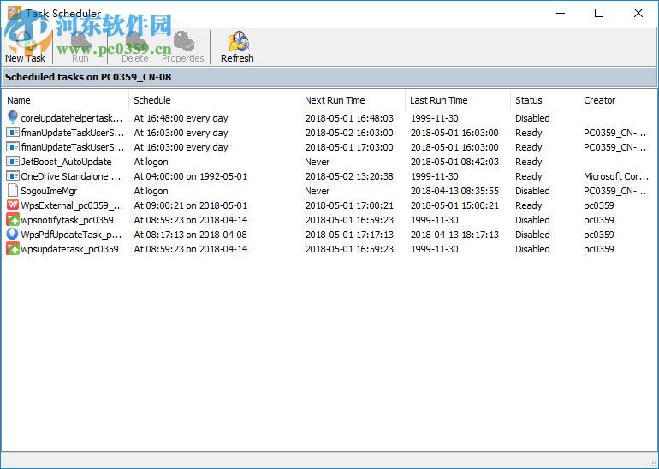Click last run time 2018-04-13 18:17:13
Image resolution: width=659 pixels, height=469 pixels.
[454, 234]
